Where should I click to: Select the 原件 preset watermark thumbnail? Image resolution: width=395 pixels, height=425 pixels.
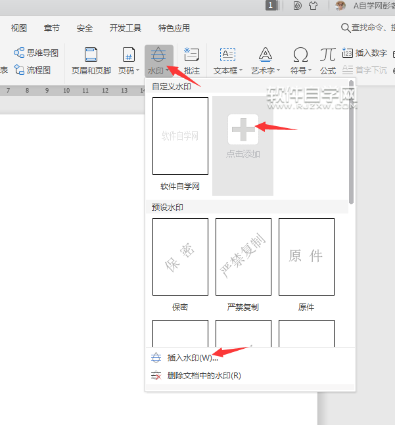tap(307, 257)
